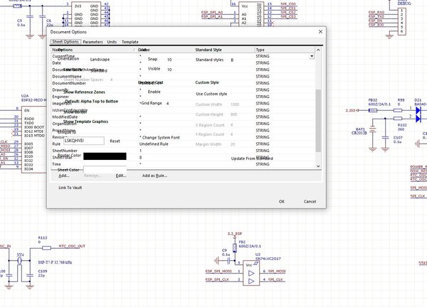Viewport: 427px width, 307px height.
Task: Switch to the Parameters tab
Action: click(x=93, y=42)
